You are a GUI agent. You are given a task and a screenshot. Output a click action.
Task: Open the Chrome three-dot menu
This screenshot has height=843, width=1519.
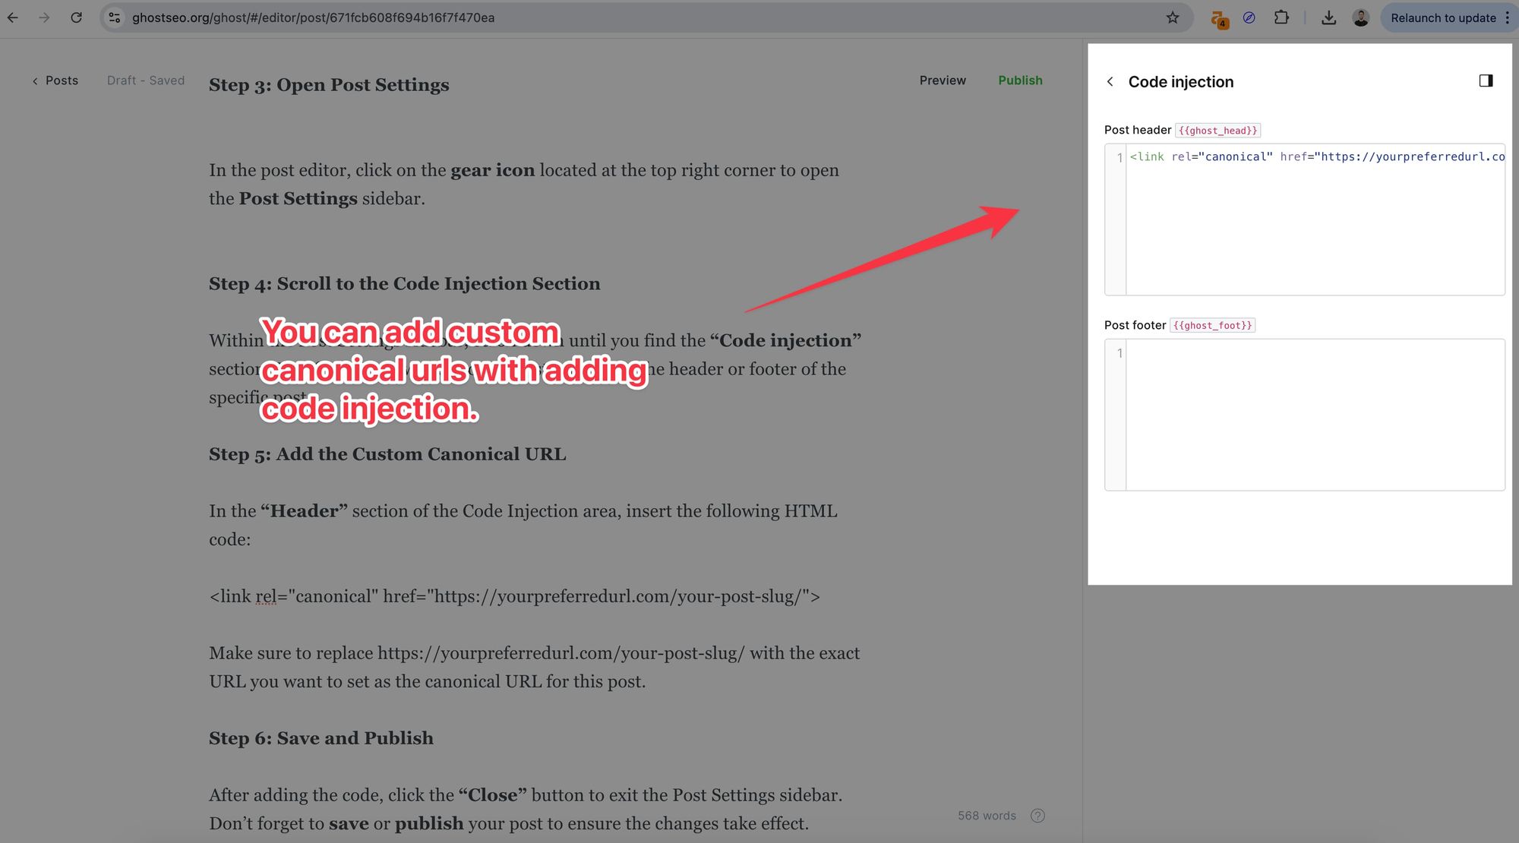pos(1508,17)
